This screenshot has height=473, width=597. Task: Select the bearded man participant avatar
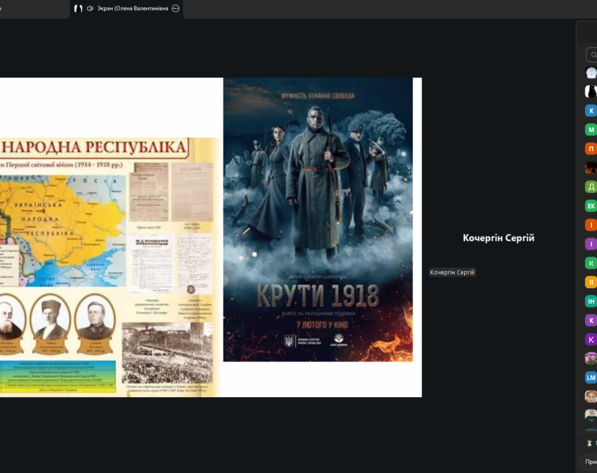point(591,414)
